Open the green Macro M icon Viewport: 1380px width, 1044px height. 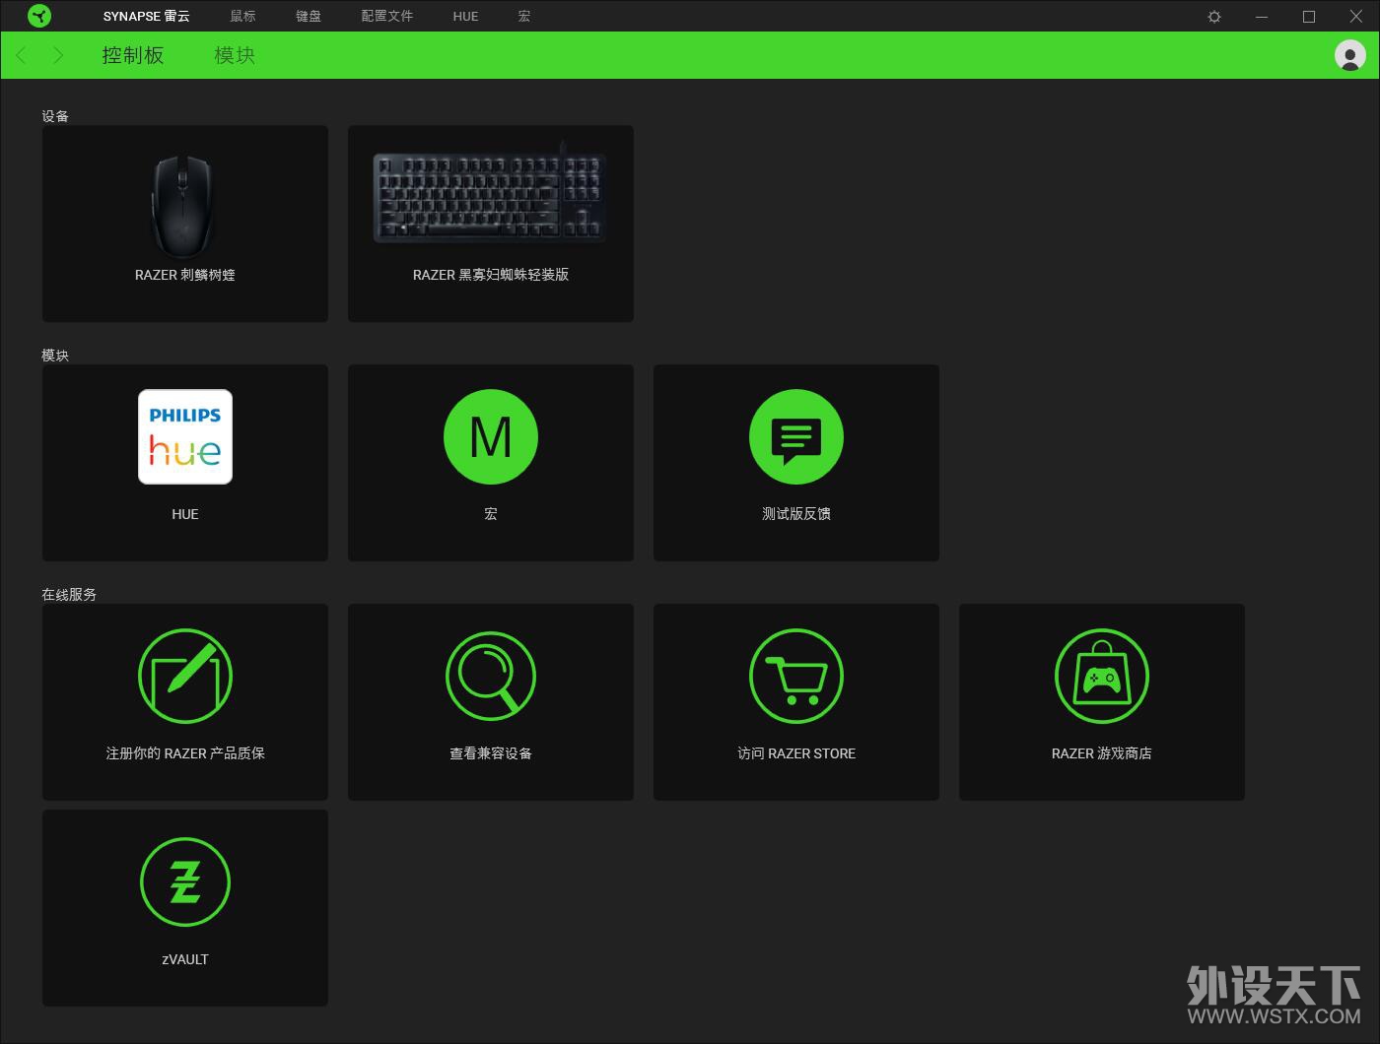click(x=491, y=436)
